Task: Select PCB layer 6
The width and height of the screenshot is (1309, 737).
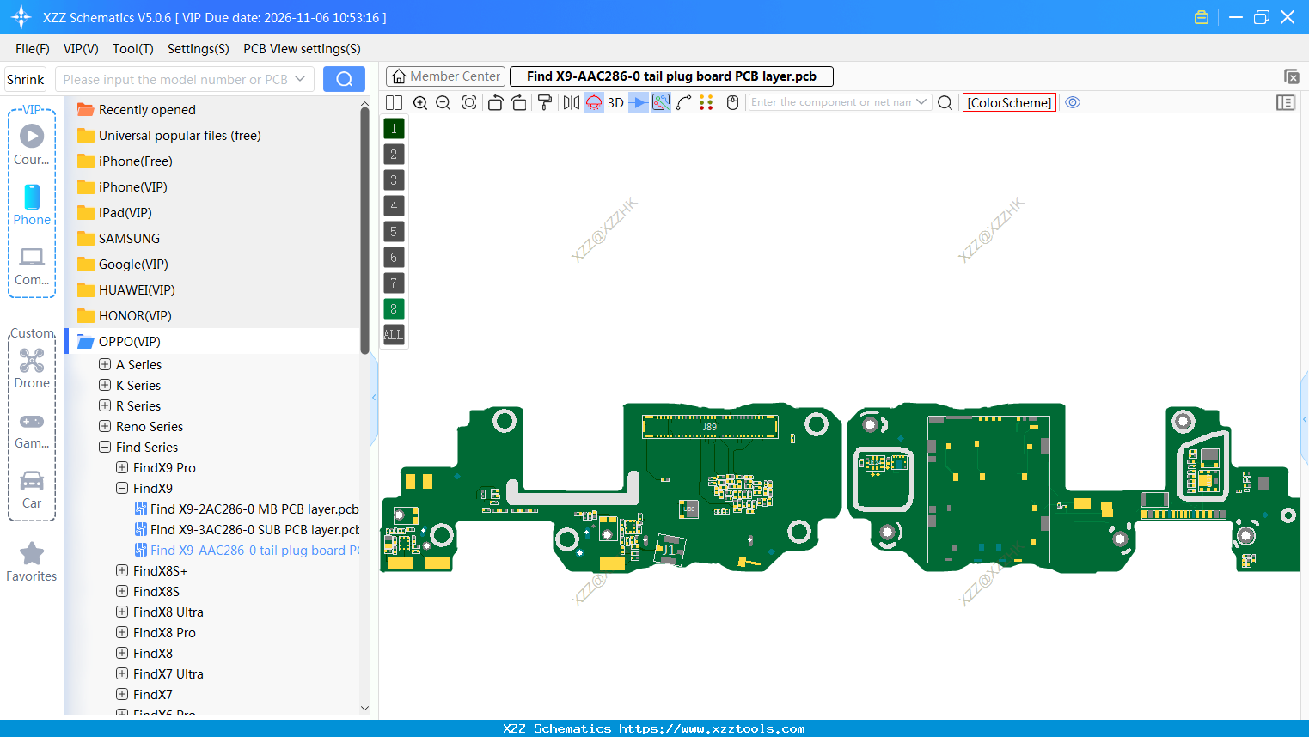Action: click(394, 258)
